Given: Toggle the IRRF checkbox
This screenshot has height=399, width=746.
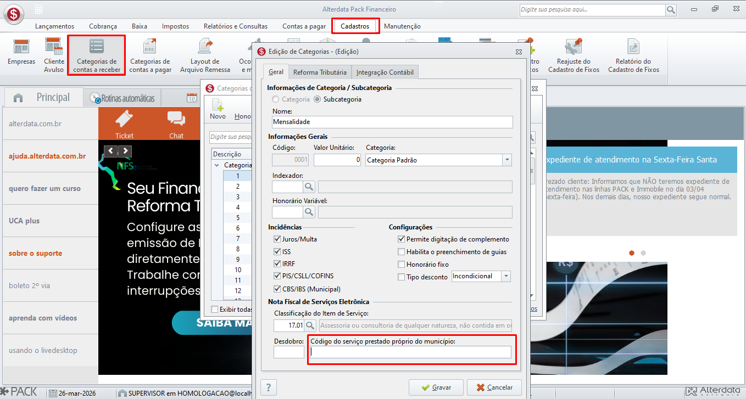Looking at the screenshot, I should pyautogui.click(x=277, y=264).
